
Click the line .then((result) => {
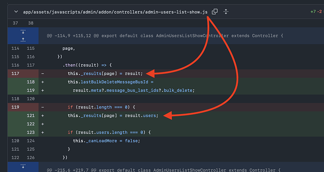click(87, 65)
